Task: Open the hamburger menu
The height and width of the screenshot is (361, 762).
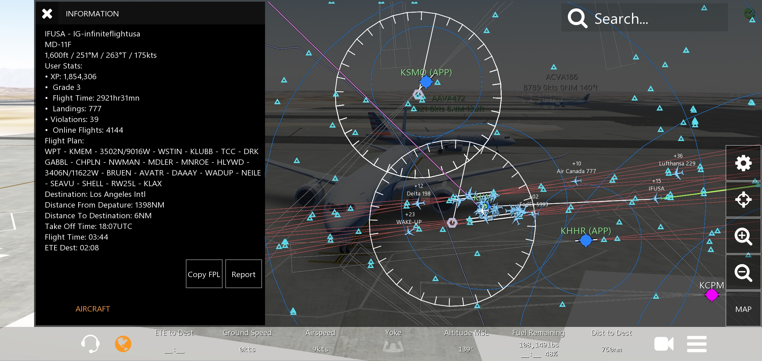Action: (697, 344)
